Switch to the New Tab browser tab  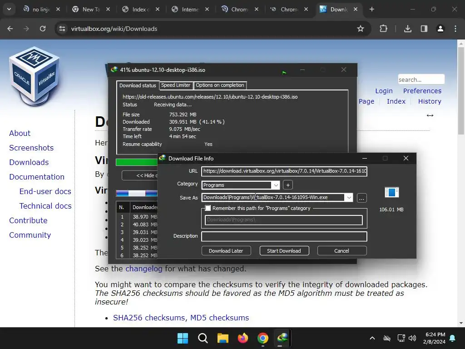click(x=91, y=9)
